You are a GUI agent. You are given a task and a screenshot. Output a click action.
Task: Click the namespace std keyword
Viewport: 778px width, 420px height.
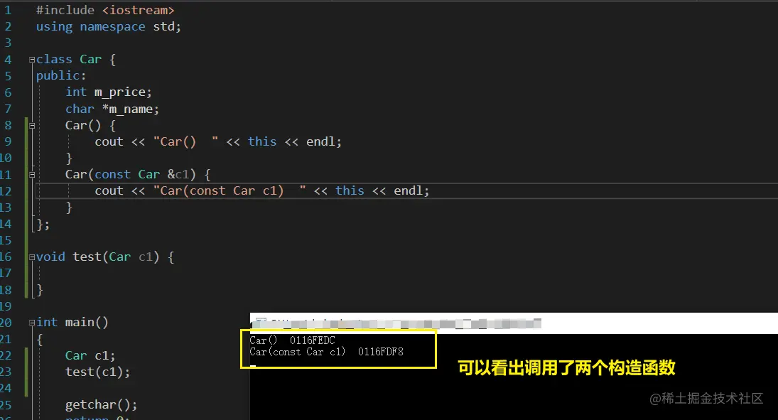tap(112, 26)
